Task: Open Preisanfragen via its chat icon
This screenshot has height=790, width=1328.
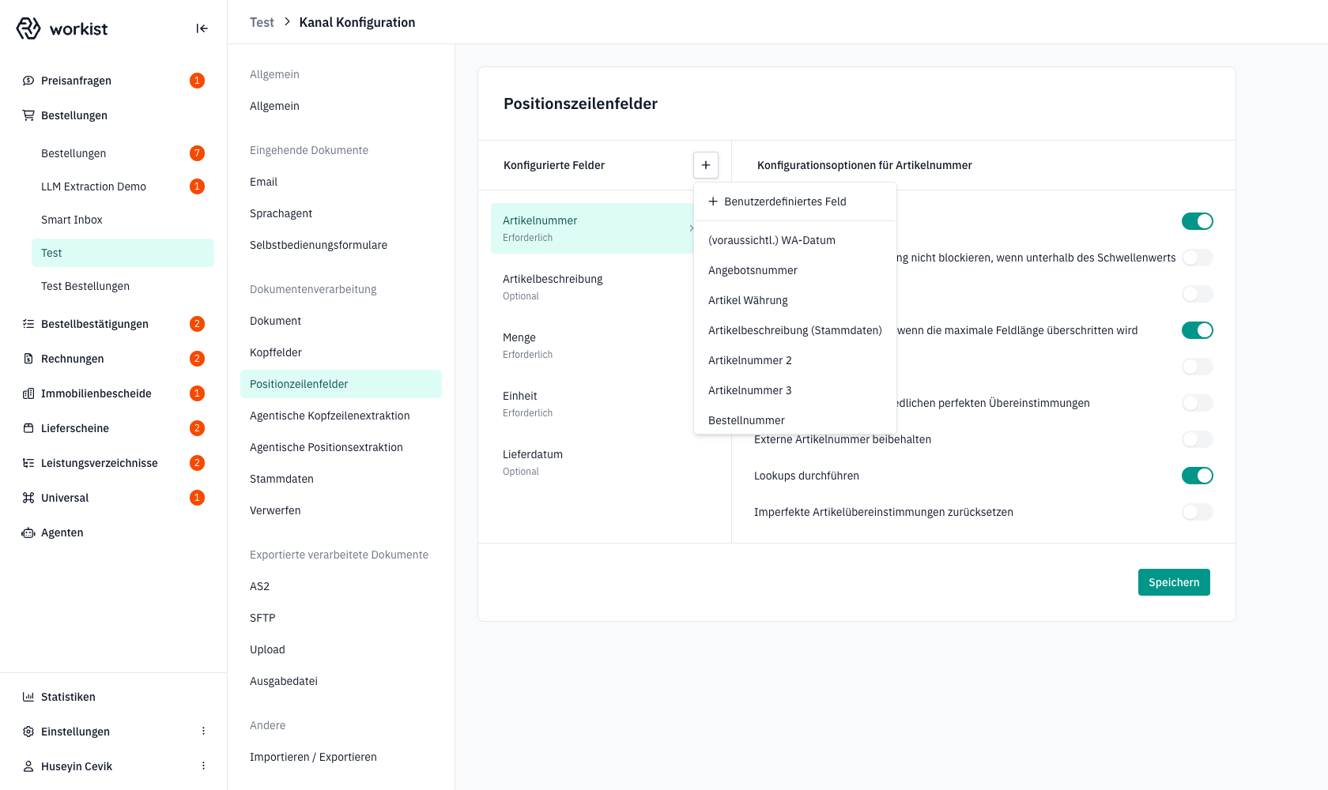Action: point(28,81)
